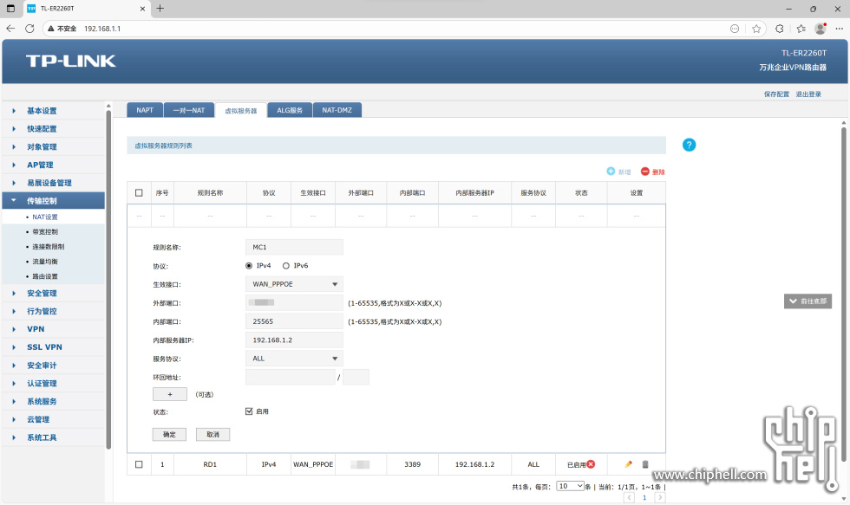Viewport: 850px width, 505px height.
Task: Click the 新增 add rule plus icon
Action: pyautogui.click(x=611, y=172)
